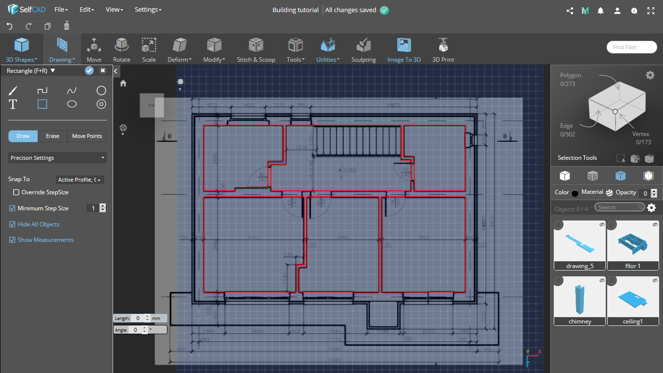Toggle Hide All Objects checkbox
Viewport: 663px width, 373px height.
tap(13, 224)
